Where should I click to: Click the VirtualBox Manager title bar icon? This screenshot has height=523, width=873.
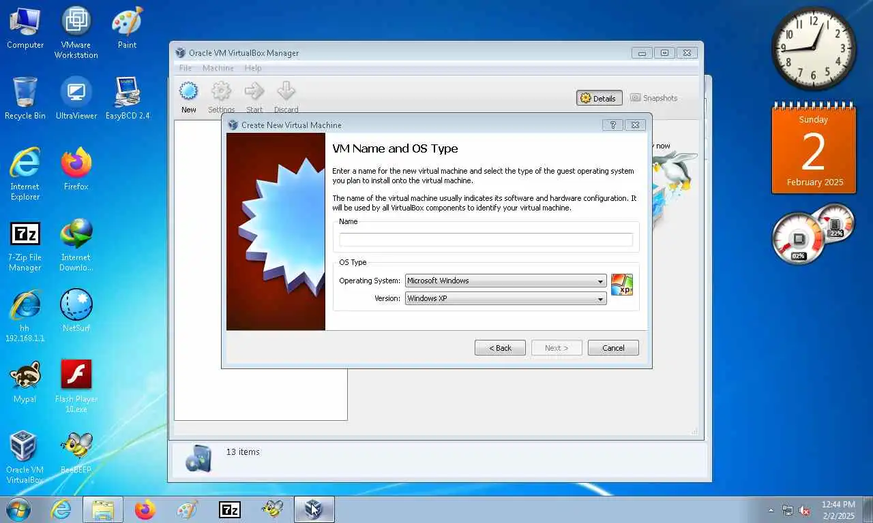(180, 52)
